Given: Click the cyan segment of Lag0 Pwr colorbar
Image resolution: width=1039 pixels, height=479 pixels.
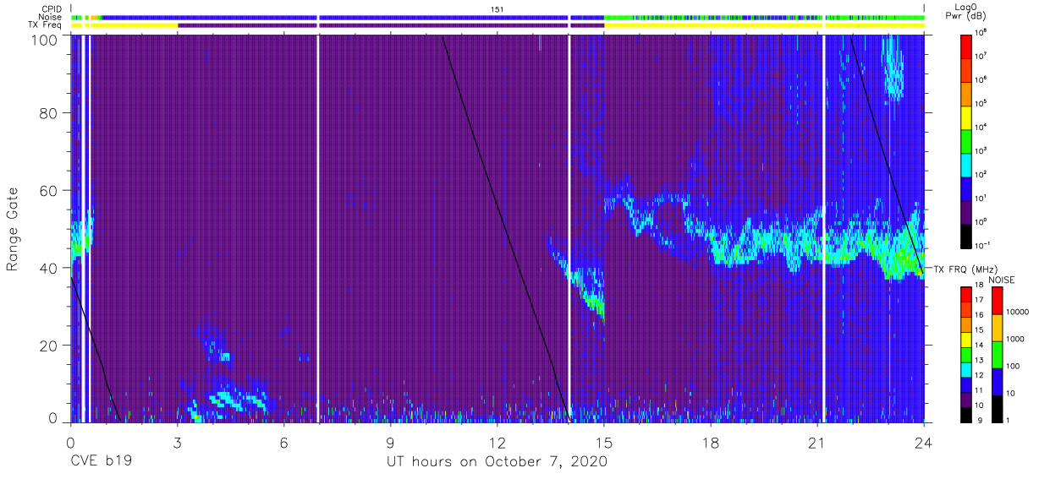Looking at the screenshot, I should tap(965, 163).
